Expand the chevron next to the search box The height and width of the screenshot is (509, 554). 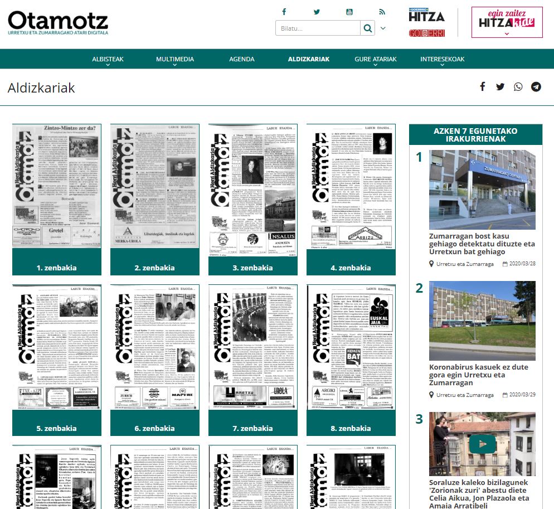(x=383, y=28)
